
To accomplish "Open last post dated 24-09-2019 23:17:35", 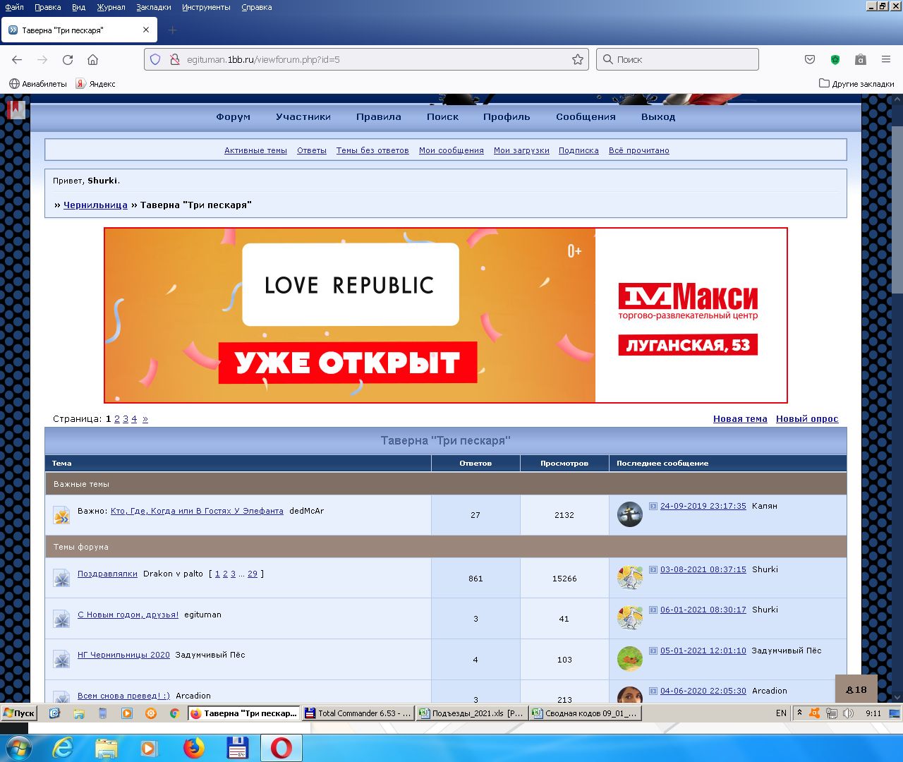I will [x=703, y=507].
